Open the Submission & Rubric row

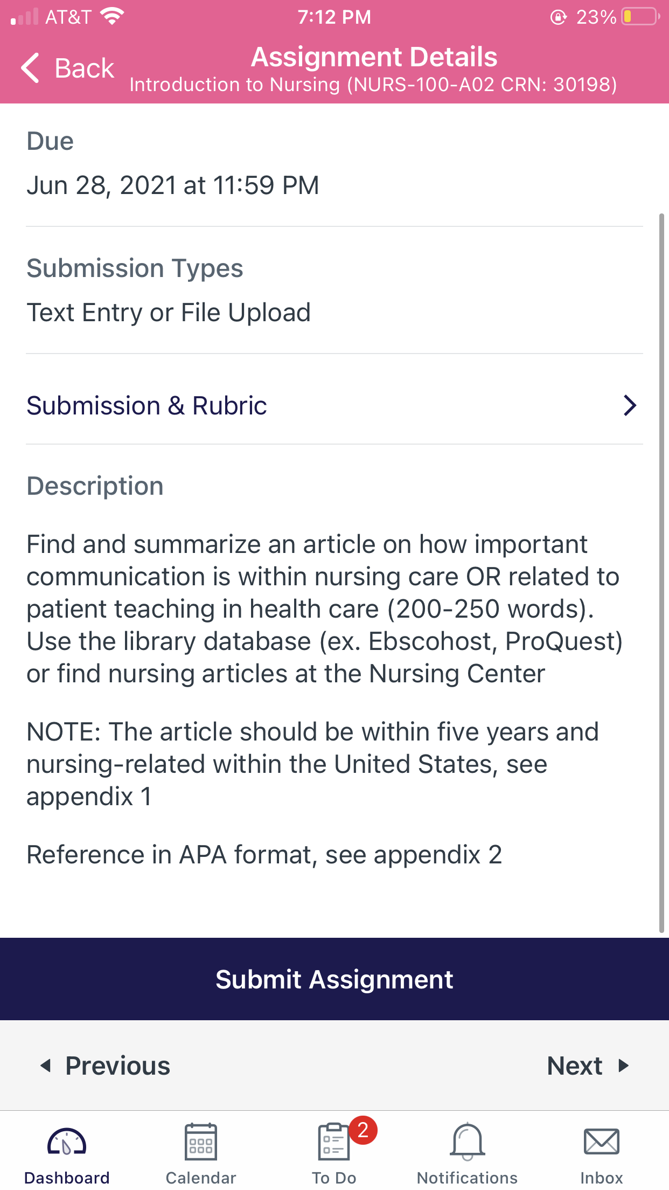[334, 405]
